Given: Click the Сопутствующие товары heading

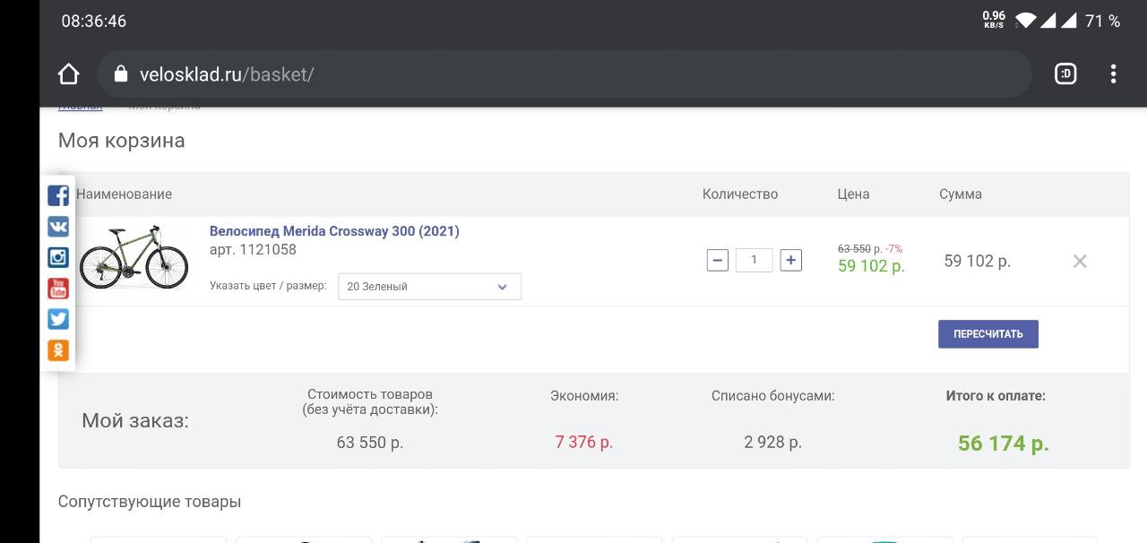Looking at the screenshot, I should point(150,502).
